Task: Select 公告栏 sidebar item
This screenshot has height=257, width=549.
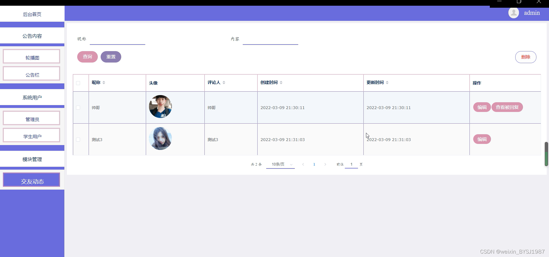Action: 31,74
